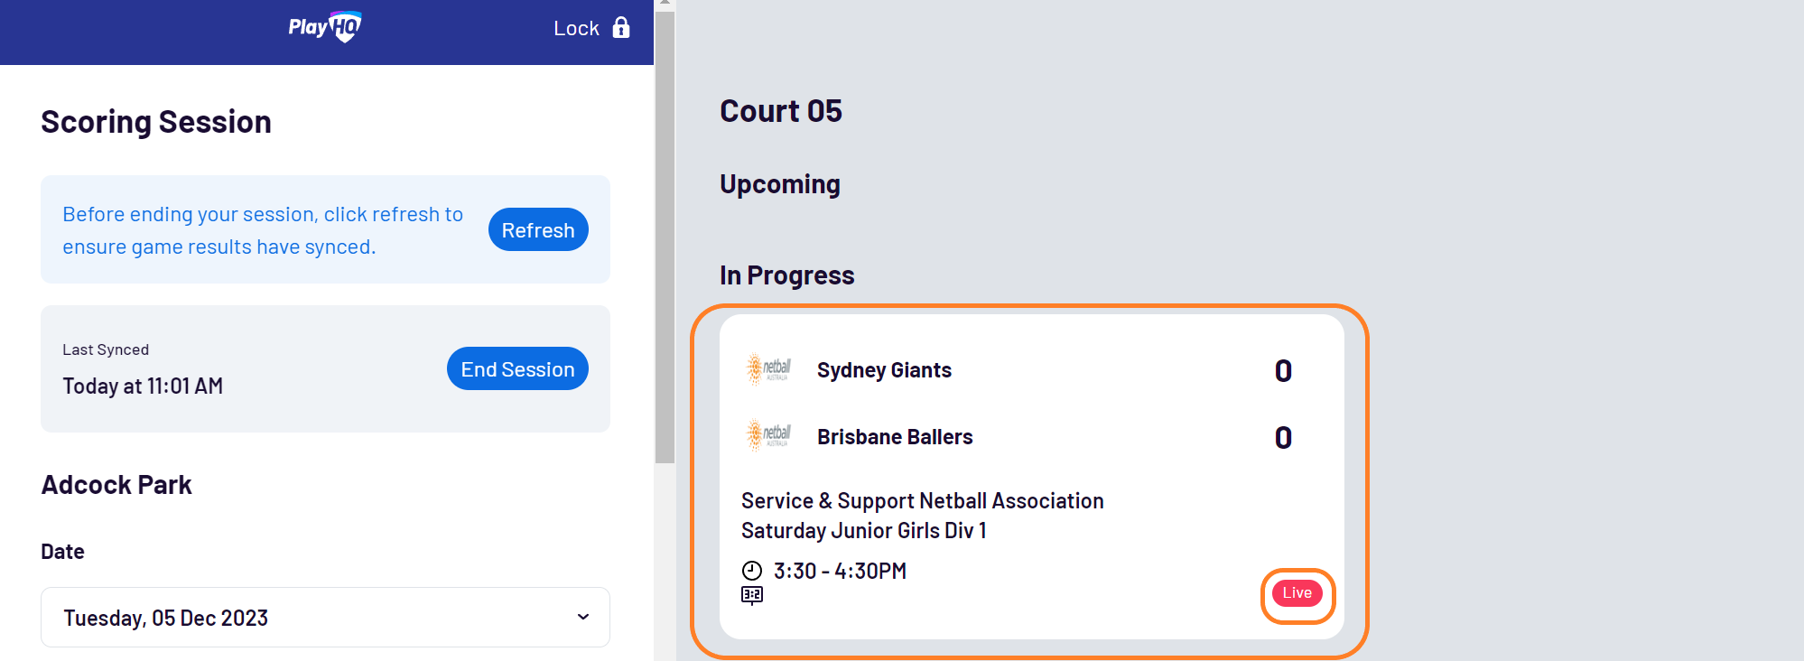The height and width of the screenshot is (661, 1804).
Task: Open the Tuesday, 05 Dec 2023 date selector
Action: pyautogui.click(x=325, y=618)
